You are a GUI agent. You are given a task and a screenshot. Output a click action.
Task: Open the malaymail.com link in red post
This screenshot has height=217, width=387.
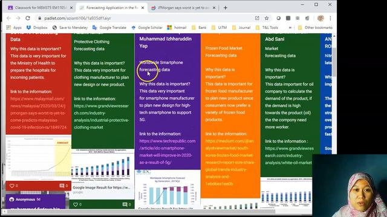click(38, 113)
